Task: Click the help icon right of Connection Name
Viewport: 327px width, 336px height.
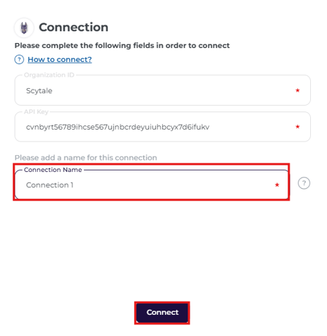Action: [304, 183]
